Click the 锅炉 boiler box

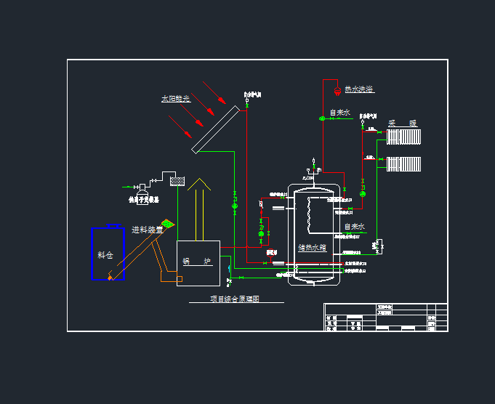point(198,263)
